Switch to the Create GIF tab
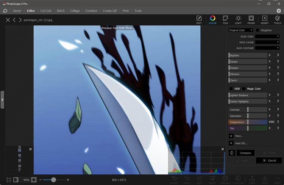The image size is (284, 185). coord(110,11)
